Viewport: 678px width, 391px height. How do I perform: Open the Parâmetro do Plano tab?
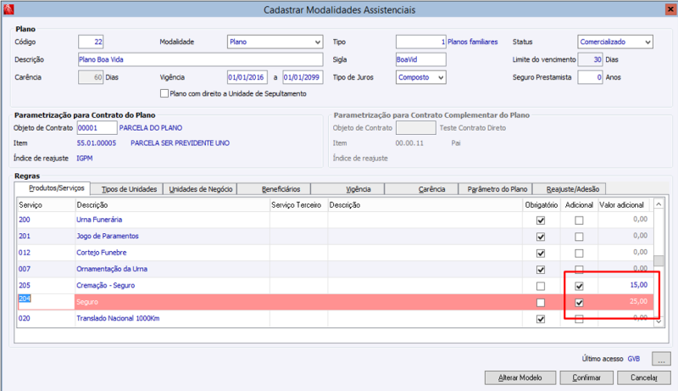tap(497, 188)
